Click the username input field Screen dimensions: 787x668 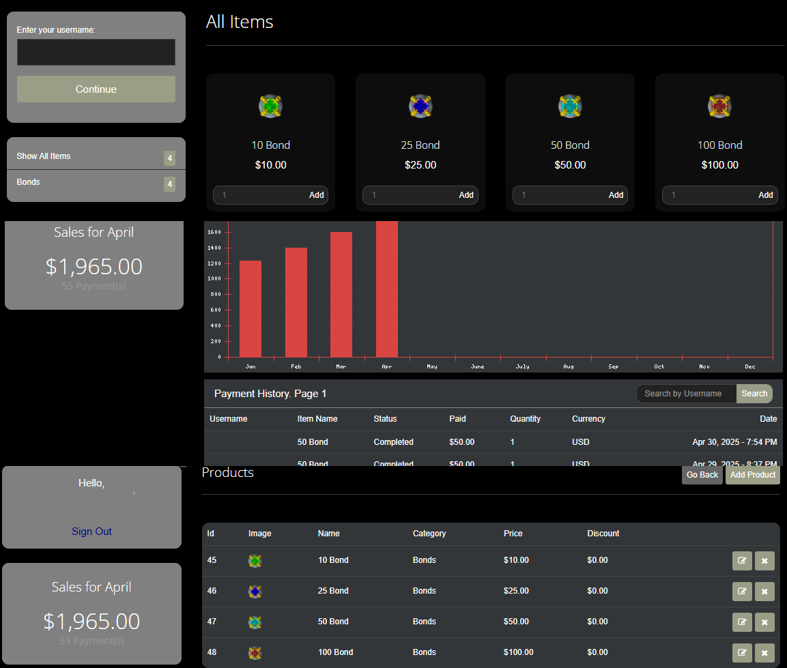coord(96,52)
